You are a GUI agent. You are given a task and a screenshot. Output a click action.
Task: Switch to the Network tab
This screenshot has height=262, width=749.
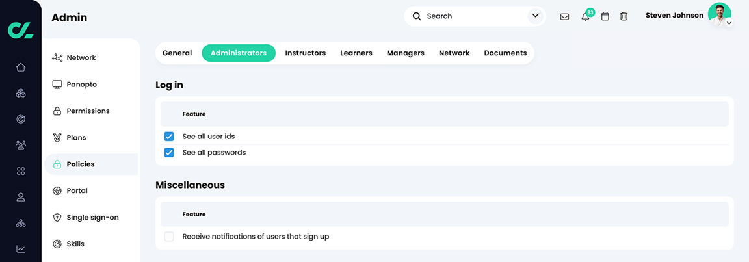(x=454, y=53)
